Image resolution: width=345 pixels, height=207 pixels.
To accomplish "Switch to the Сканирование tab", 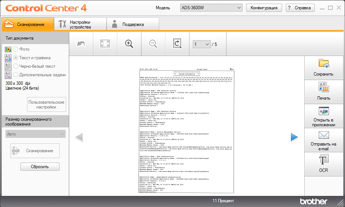I will click(x=28, y=24).
